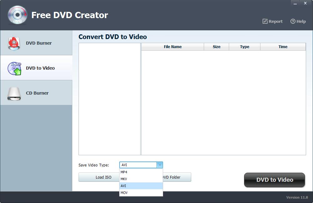Click the File Name column header
The width and height of the screenshot is (313, 203).
click(x=172, y=47)
